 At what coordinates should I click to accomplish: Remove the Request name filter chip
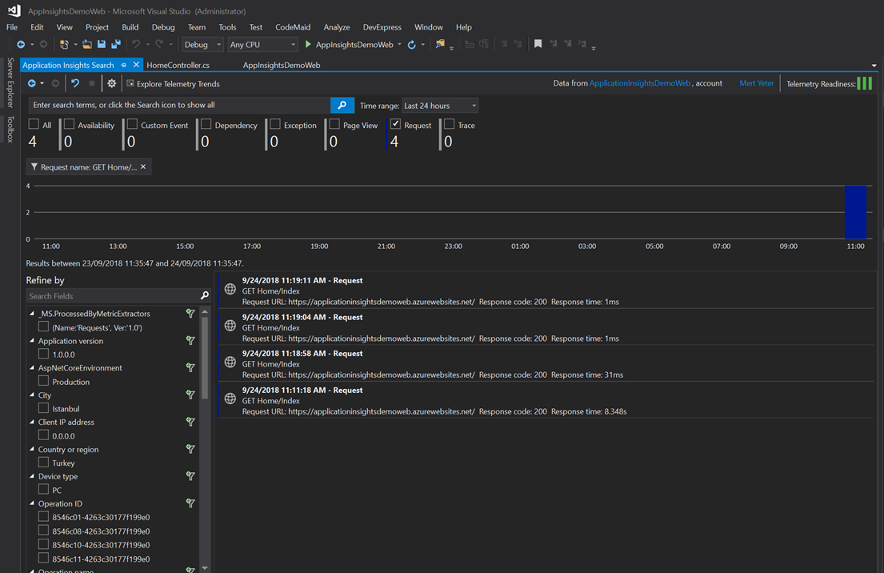point(143,167)
